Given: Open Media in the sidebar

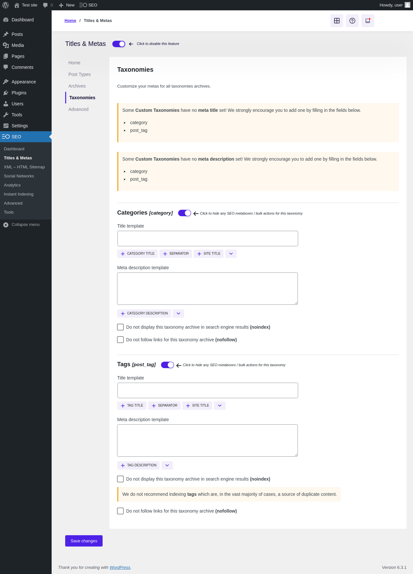Looking at the screenshot, I should point(26,45).
